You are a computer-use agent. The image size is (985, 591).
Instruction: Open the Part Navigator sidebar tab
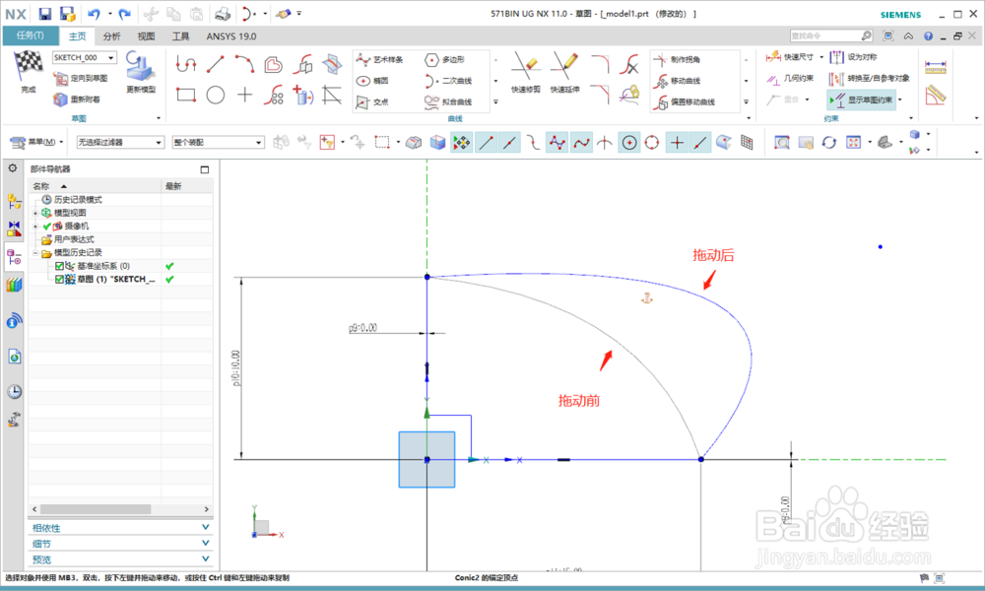click(14, 257)
